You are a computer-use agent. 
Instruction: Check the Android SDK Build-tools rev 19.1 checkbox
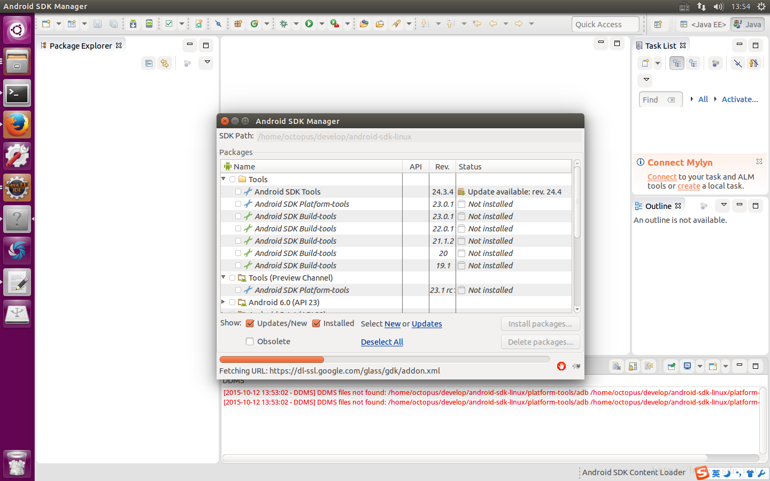238,266
